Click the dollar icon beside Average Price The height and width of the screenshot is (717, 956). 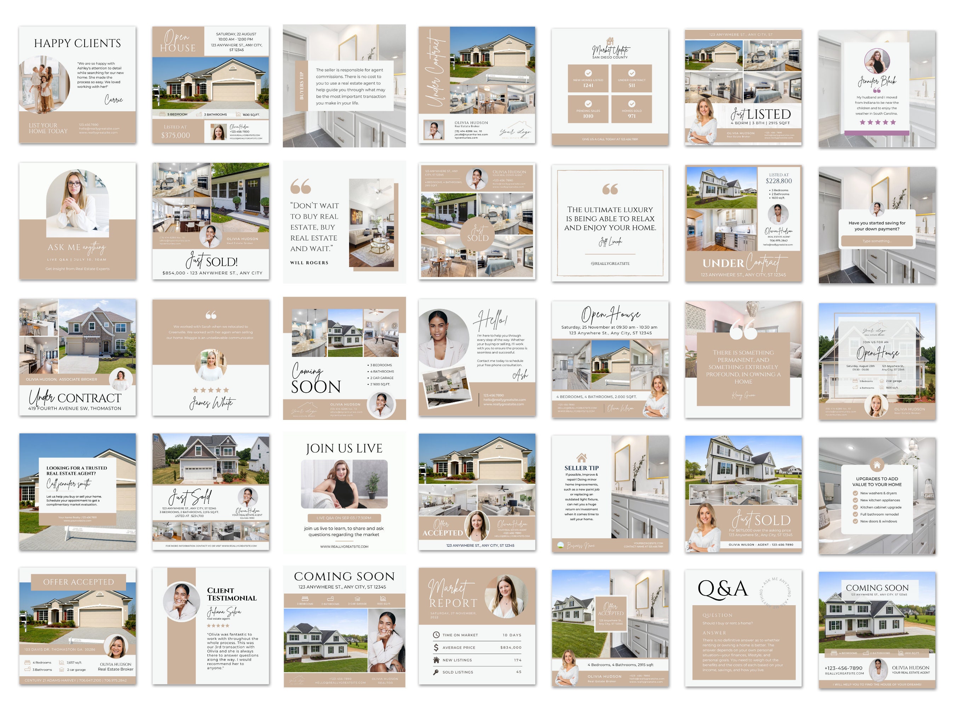(x=436, y=647)
